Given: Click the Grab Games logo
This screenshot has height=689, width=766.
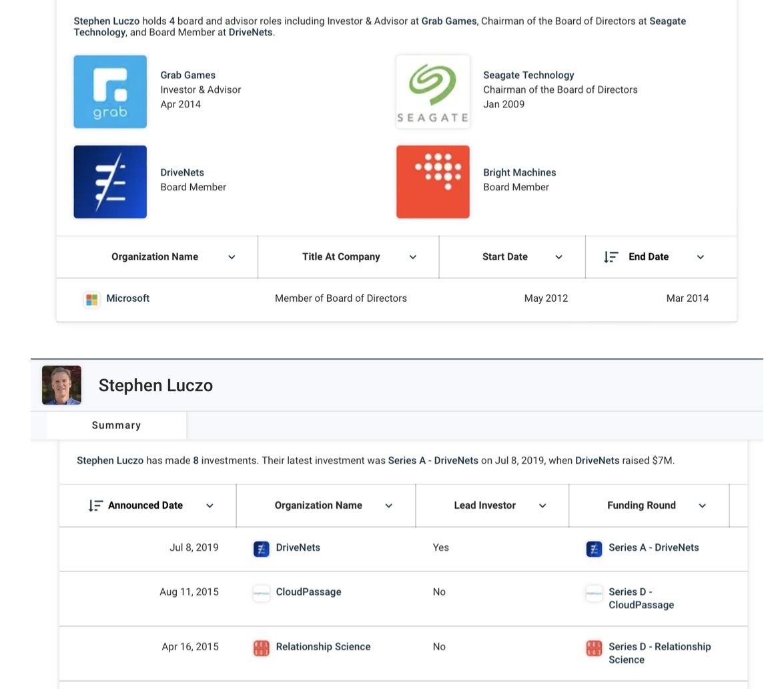Looking at the screenshot, I should 110,91.
